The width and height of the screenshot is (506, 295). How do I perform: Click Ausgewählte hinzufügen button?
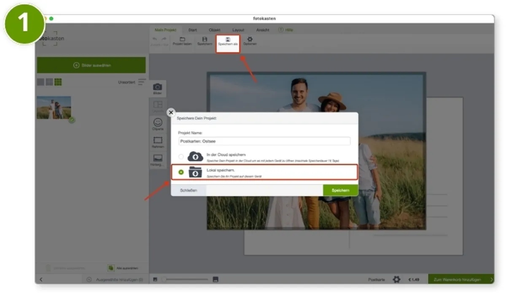[116, 279]
